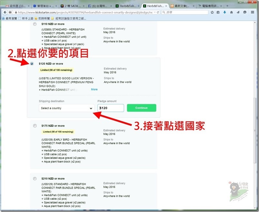
Task: Click the Limited badge under $120 NZD
Action: coord(56,70)
